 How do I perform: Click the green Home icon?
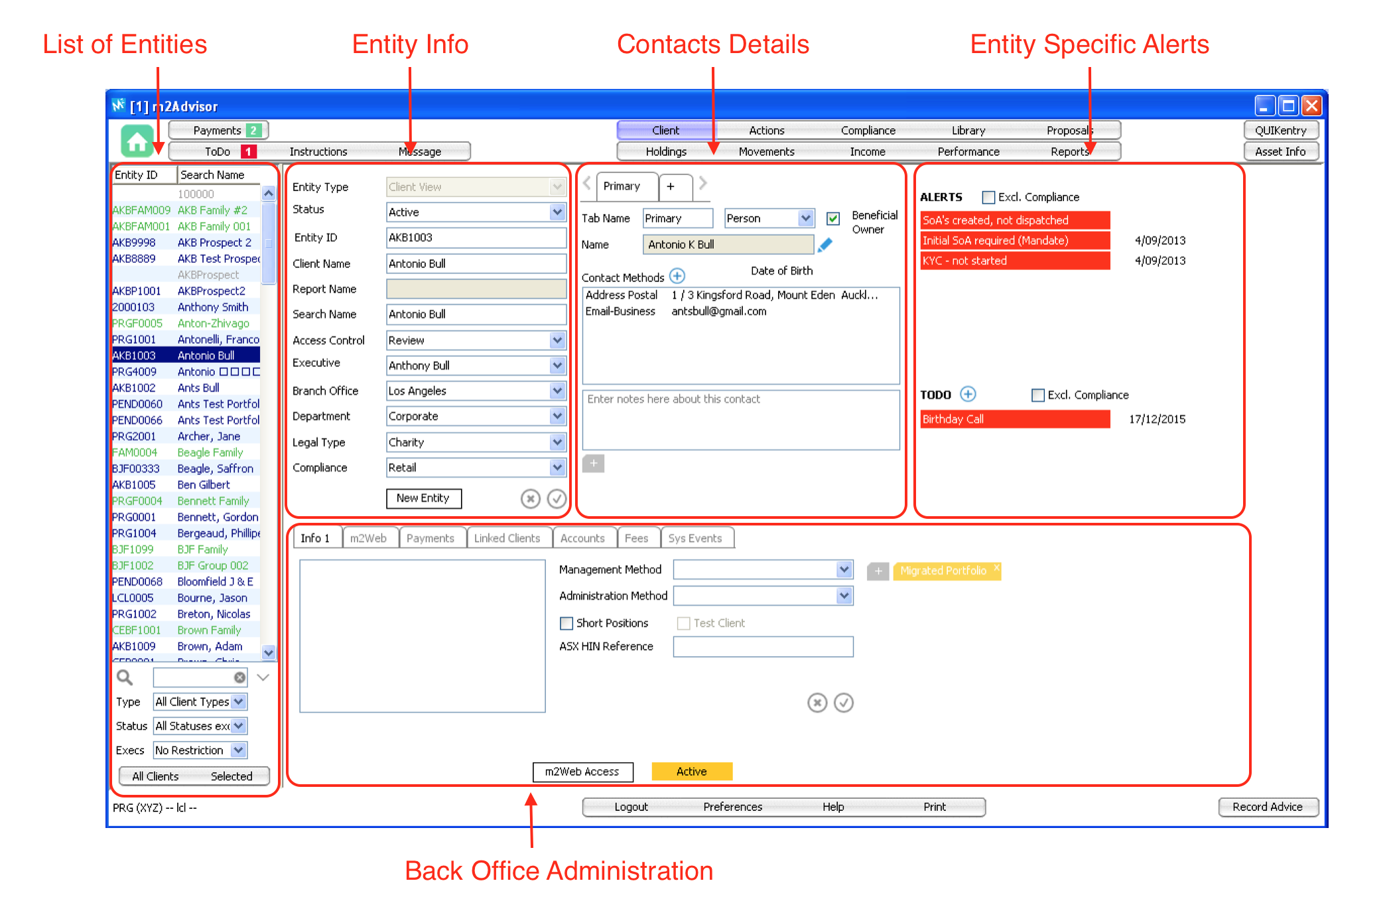pyautogui.click(x=137, y=141)
